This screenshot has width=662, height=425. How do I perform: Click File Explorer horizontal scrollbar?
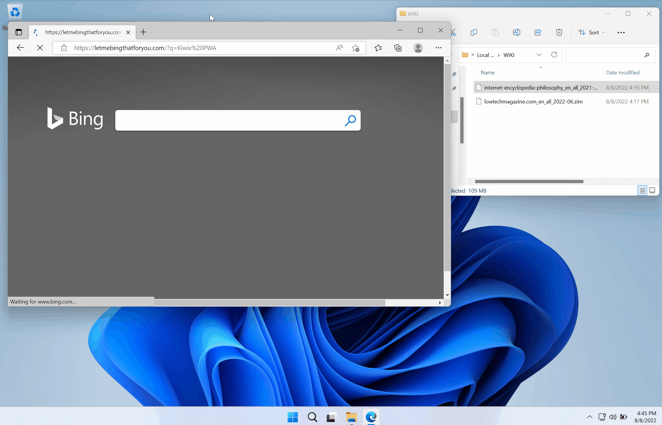529,181
